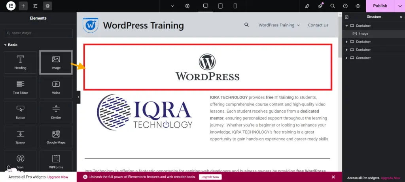Expand the fourth Container in Structure
The width and height of the screenshot is (405, 182).
point(346,58)
